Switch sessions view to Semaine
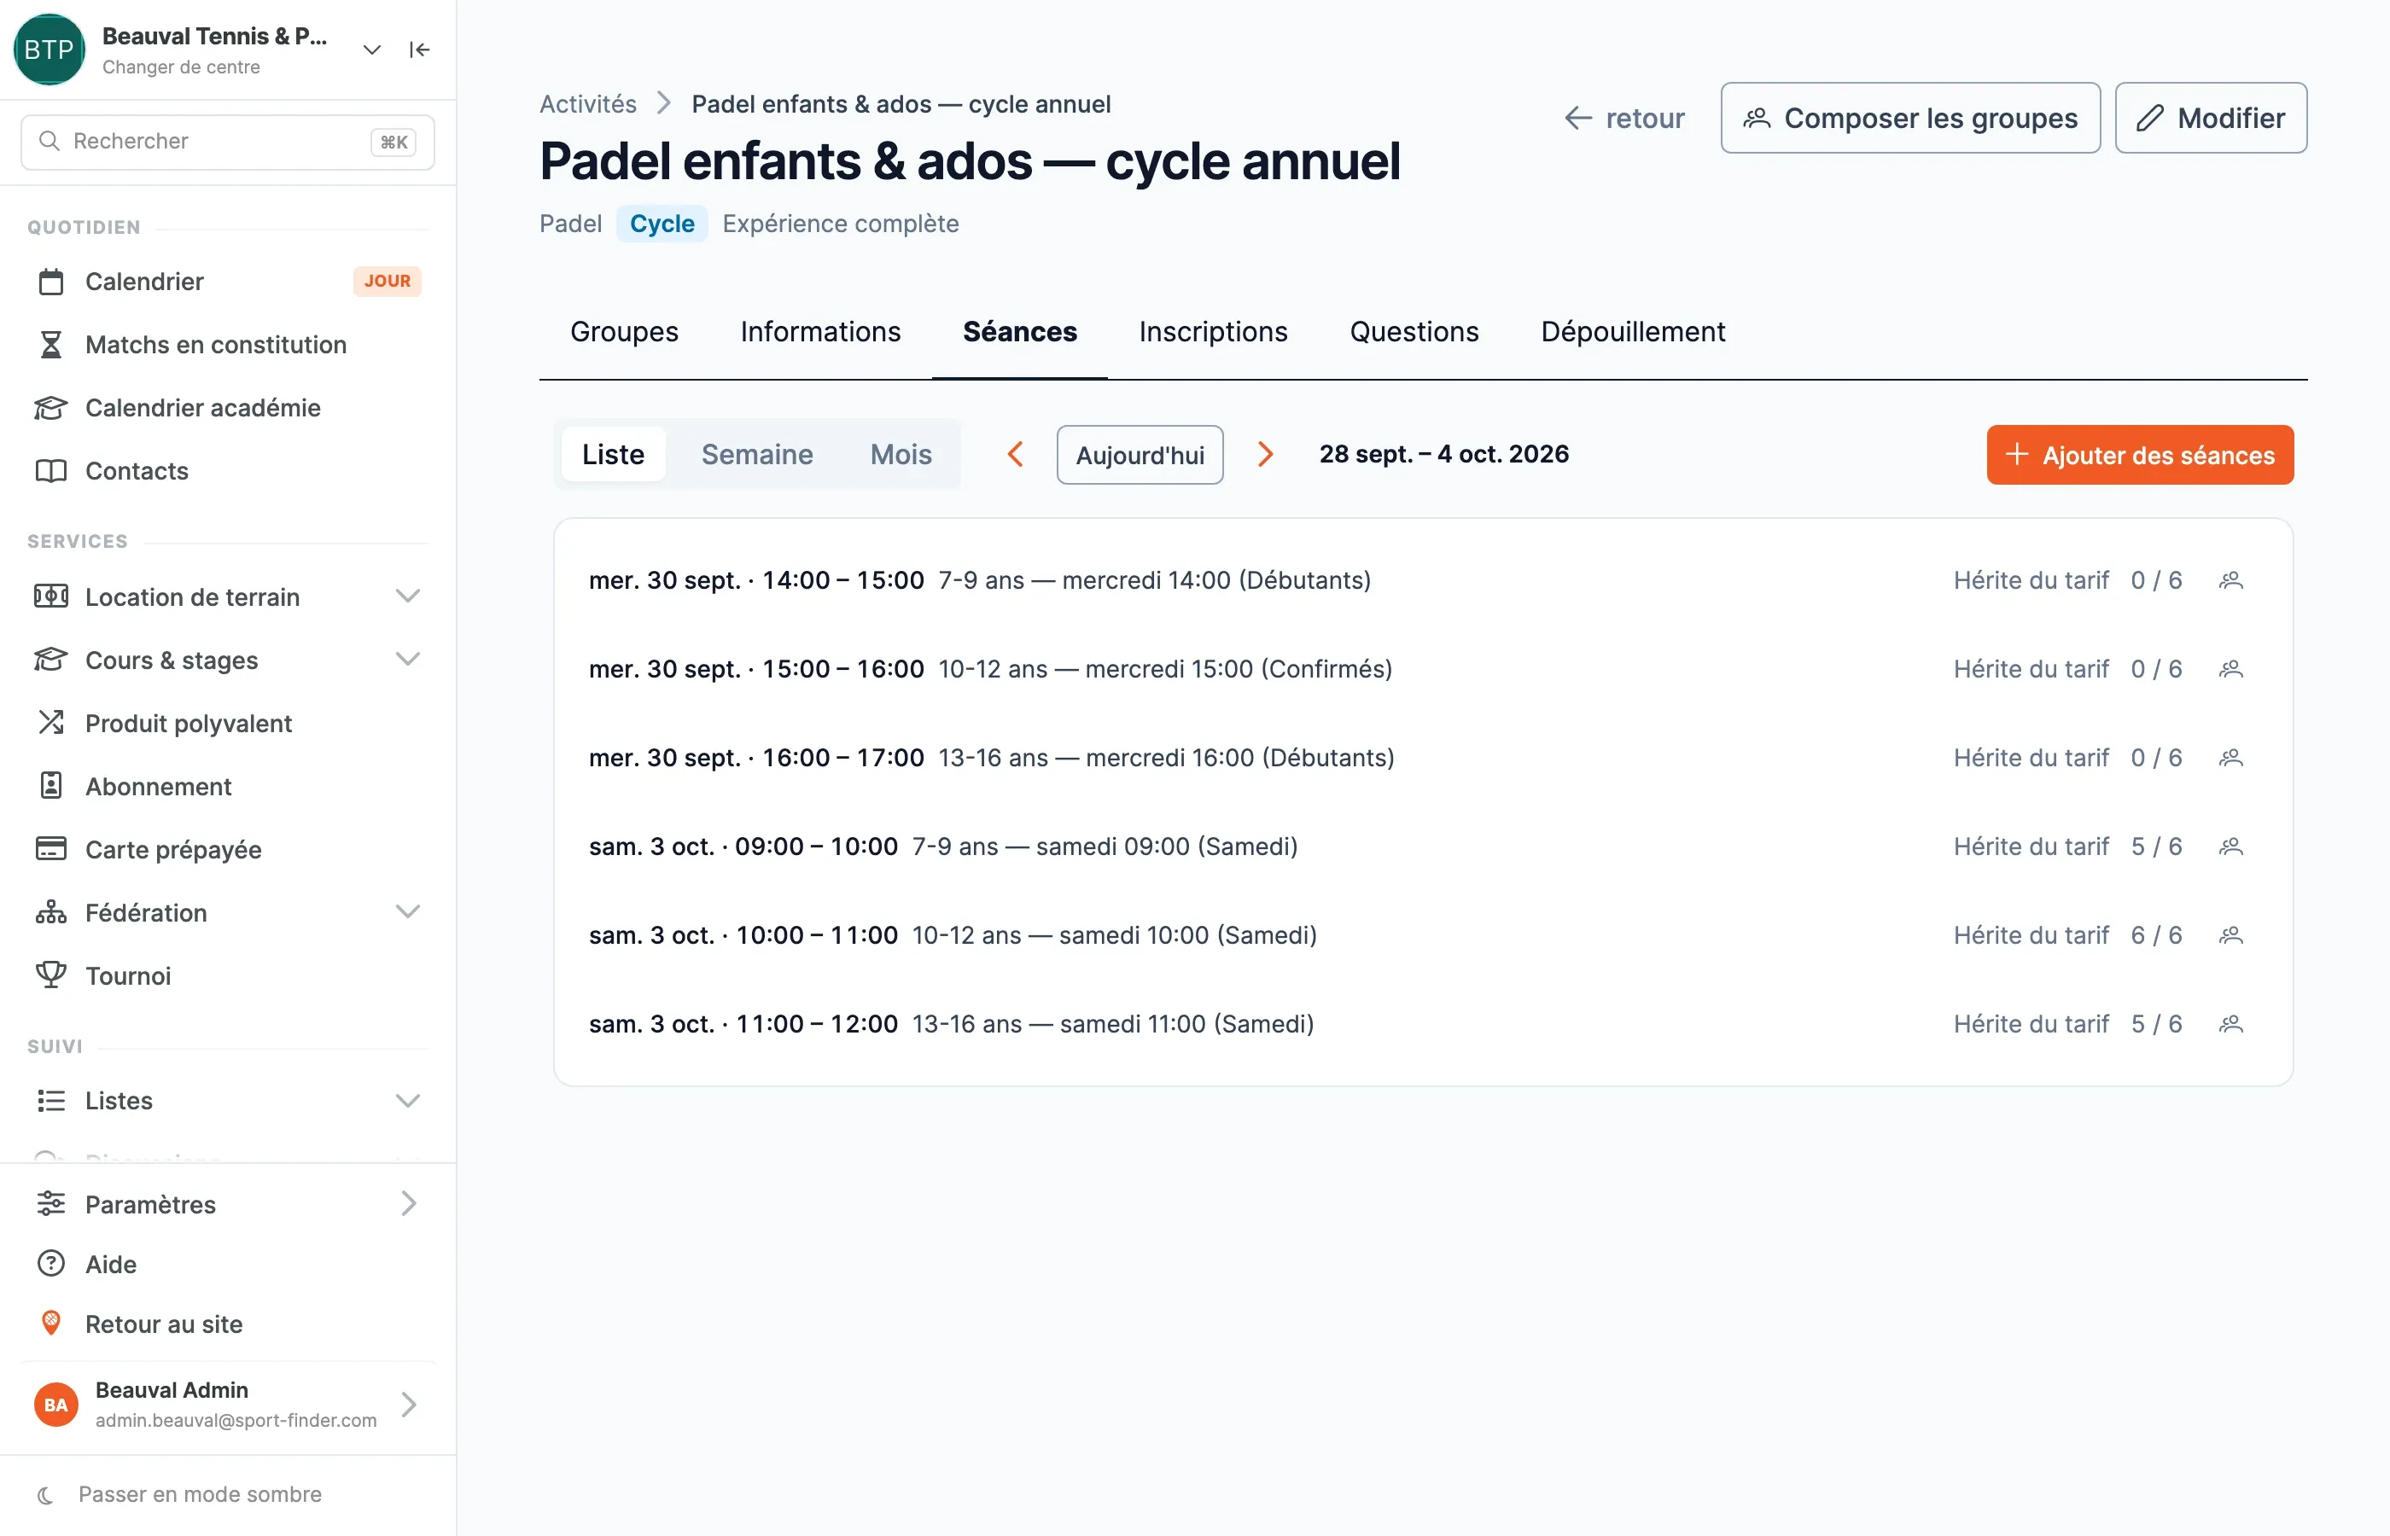This screenshot has height=1536, width=2390. (x=756, y=455)
